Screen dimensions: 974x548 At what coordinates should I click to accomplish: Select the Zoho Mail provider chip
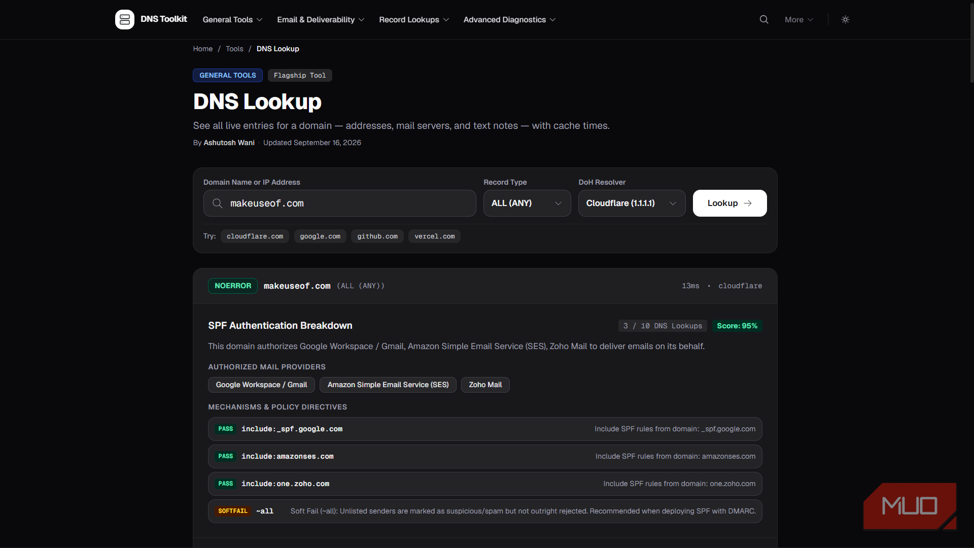[x=485, y=385]
